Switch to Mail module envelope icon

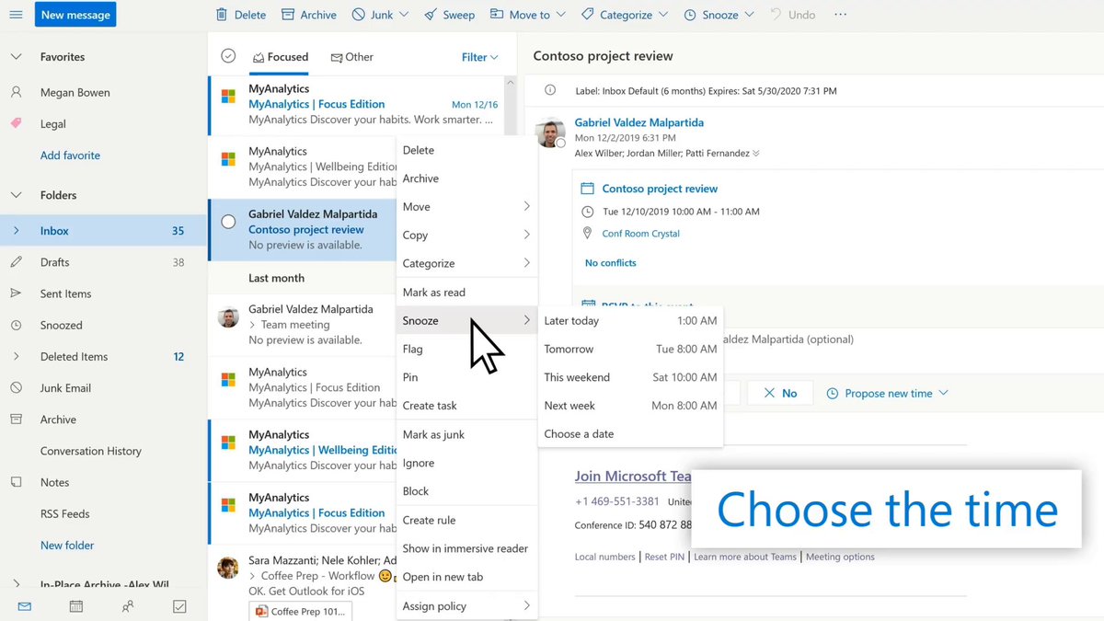click(25, 606)
